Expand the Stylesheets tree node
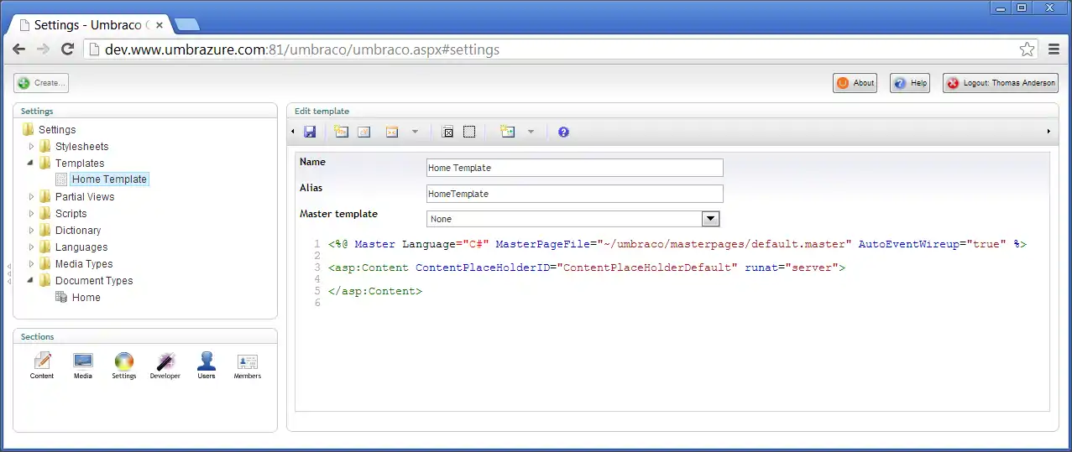The width and height of the screenshot is (1072, 452). click(x=32, y=147)
